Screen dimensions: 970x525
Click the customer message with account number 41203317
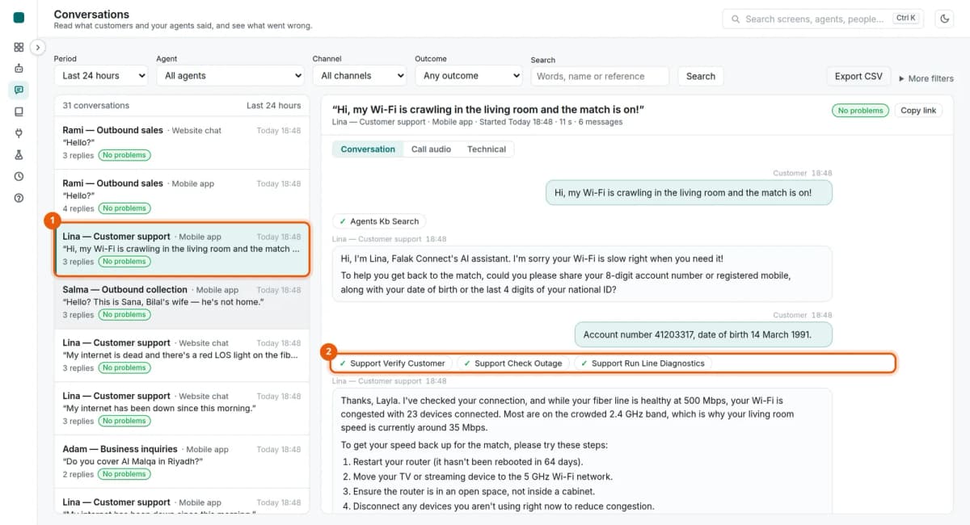703,334
